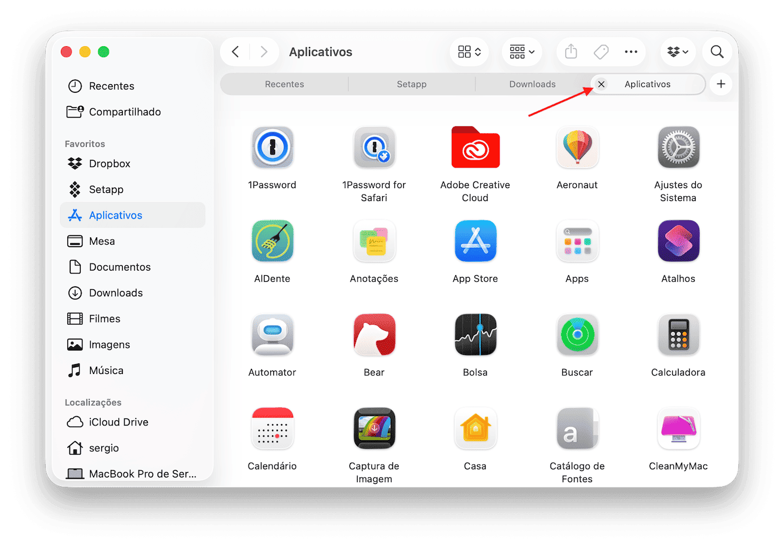Open the 1Password app
This screenshot has height=547, width=784.
tap(272, 147)
